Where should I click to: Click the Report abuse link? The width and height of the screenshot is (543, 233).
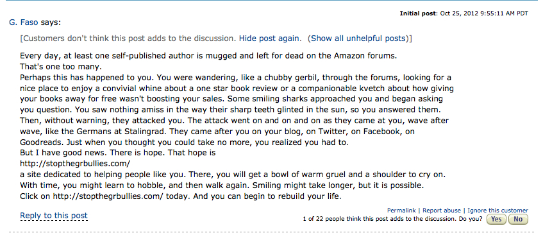[442, 211]
